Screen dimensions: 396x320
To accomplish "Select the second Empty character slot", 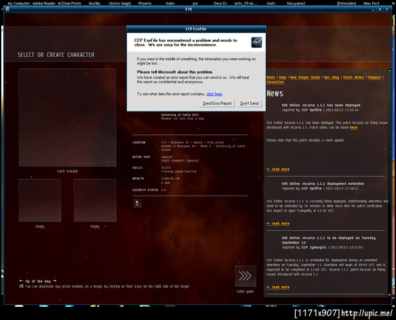I will 95,200.
